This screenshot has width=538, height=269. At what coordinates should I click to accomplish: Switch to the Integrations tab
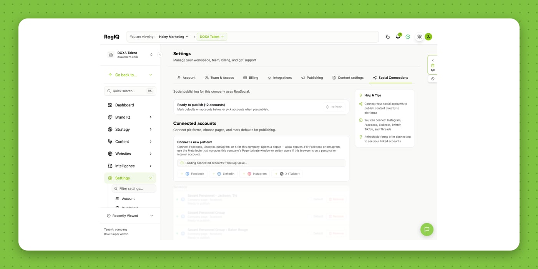point(280,78)
